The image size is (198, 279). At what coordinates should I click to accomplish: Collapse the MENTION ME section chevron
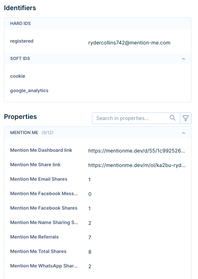tap(184, 133)
